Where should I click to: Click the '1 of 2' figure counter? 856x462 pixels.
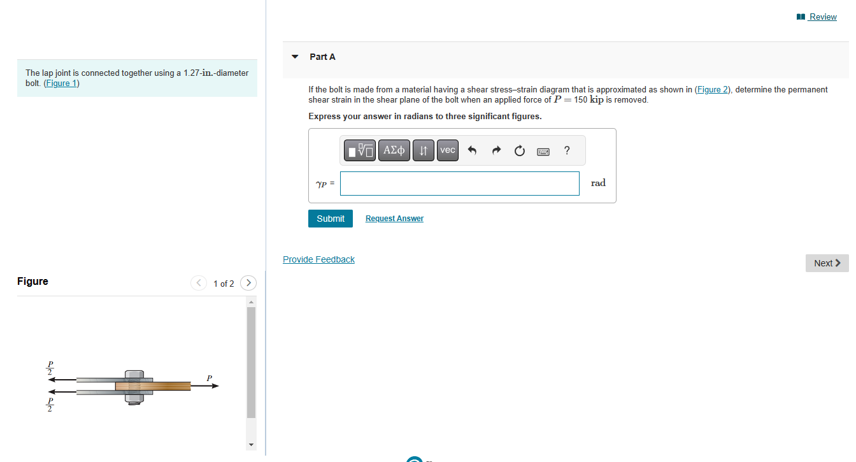click(x=224, y=284)
